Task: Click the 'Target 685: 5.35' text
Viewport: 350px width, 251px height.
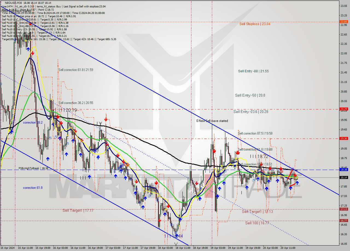Action: click(x=107, y=39)
